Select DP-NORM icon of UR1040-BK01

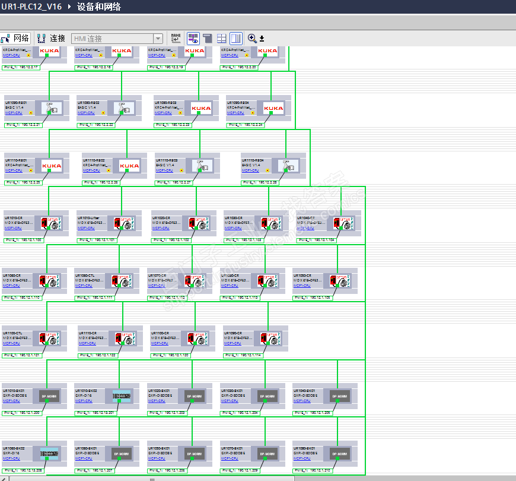(340, 396)
